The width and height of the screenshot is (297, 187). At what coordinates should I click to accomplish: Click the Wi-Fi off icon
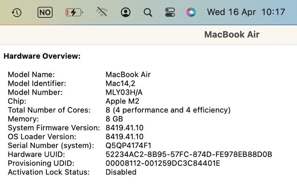(102, 12)
